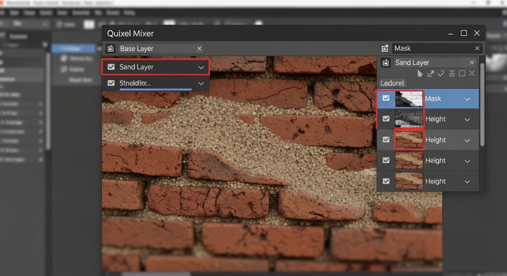Clear the Base Layer field with its X
The image size is (507, 276).
coord(199,48)
